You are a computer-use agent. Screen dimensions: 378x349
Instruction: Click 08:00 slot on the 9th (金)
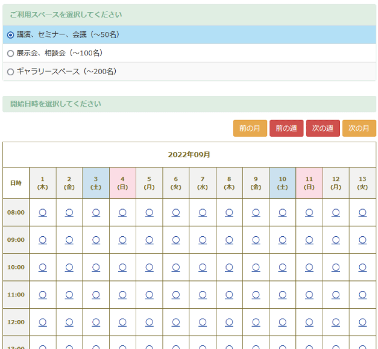point(256,212)
